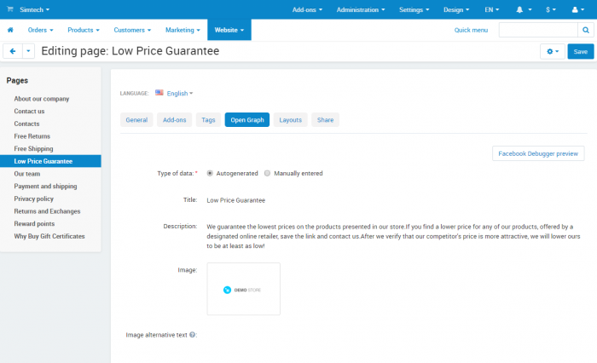Open the About our company page
597x363 pixels.
tap(42, 99)
